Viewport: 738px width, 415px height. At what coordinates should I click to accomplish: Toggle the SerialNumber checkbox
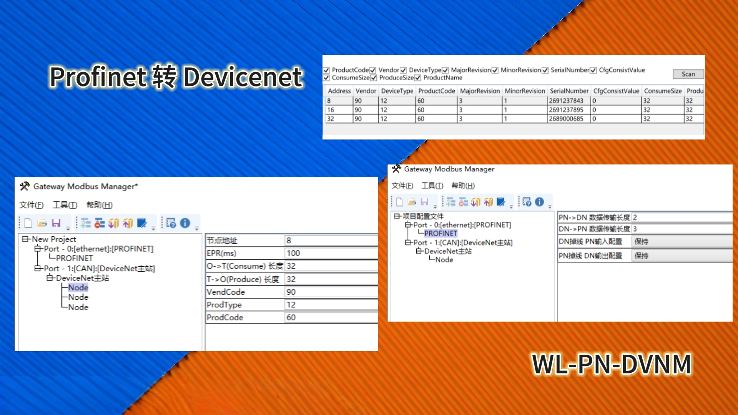pos(545,70)
